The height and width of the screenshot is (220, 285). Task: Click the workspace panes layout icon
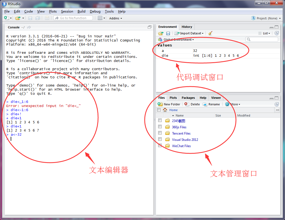[x=100, y=18]
